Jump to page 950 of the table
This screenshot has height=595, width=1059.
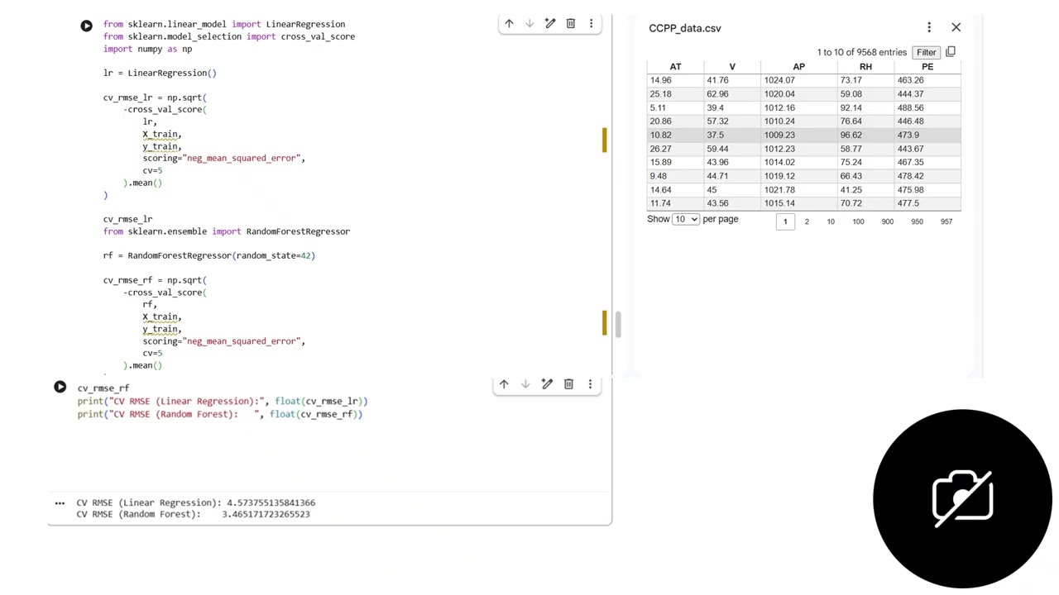click(x=917, y=221)
